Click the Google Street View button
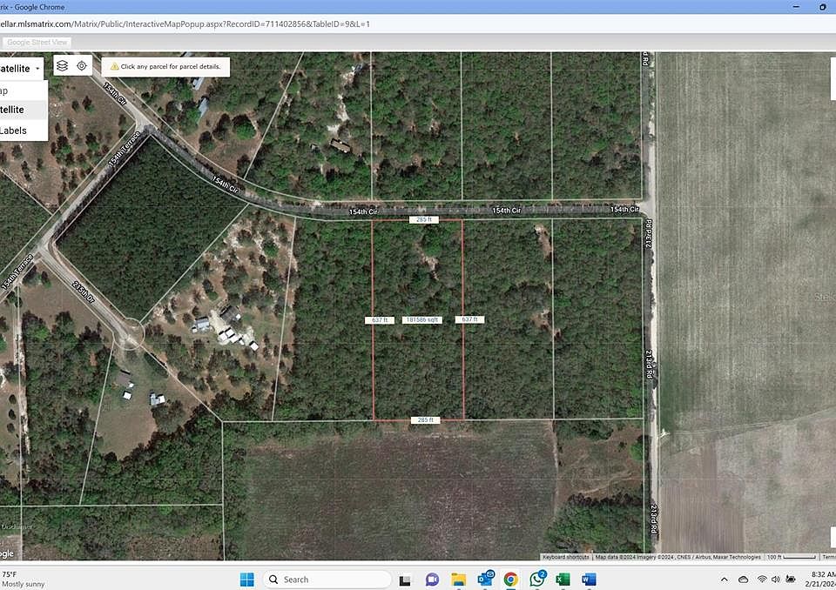 (37, 42)
